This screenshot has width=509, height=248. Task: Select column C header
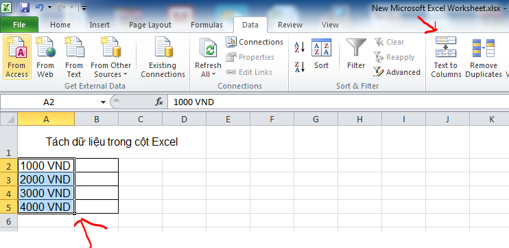(140, 119)
